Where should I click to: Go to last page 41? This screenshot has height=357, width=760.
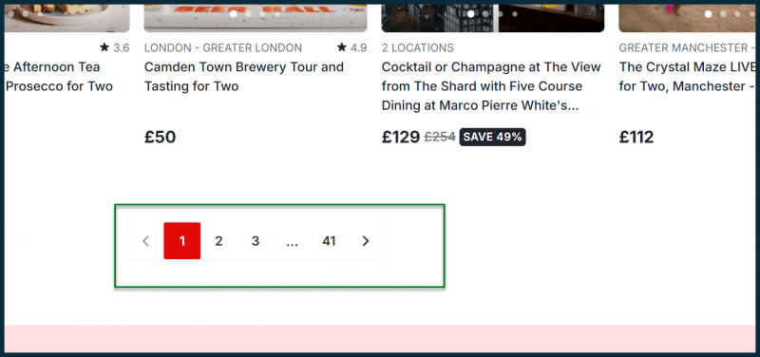coord(329,241)
